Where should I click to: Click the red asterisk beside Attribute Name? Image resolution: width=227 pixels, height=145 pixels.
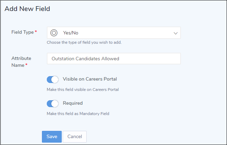pyautogui.click(x=27, y=65)
